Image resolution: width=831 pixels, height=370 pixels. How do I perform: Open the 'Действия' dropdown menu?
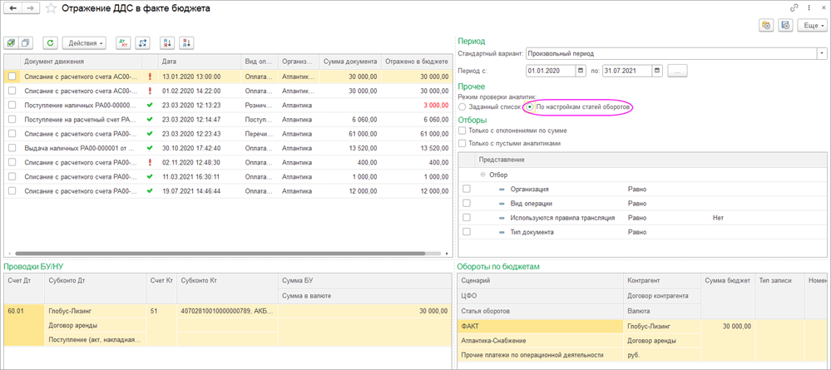[x=83, y=42]
